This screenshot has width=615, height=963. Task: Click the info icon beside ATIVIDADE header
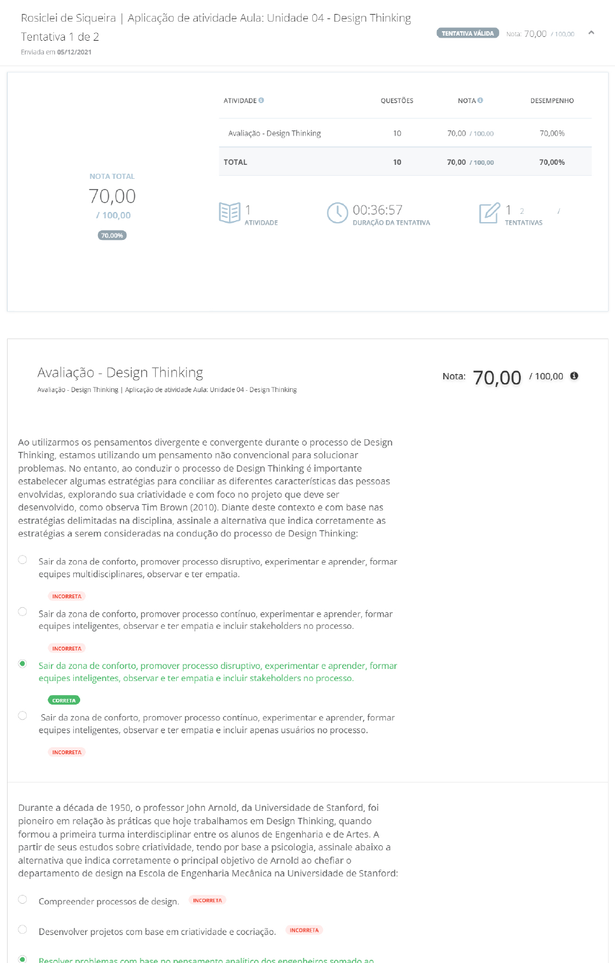[x=261, y=101]
